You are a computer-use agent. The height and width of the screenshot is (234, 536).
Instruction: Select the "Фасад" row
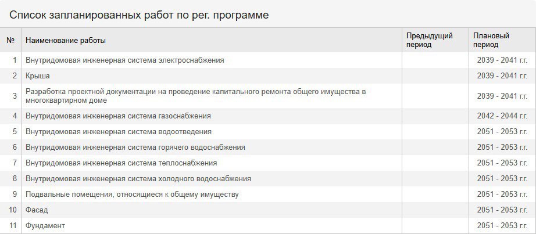coord(268,210)
